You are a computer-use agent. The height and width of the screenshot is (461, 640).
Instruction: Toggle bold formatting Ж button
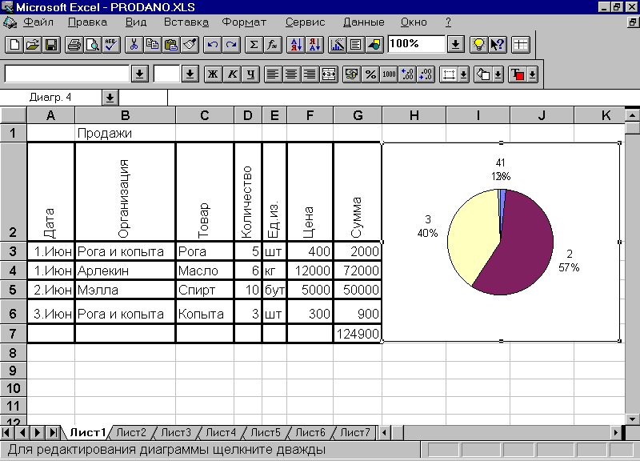pos(213,74)
